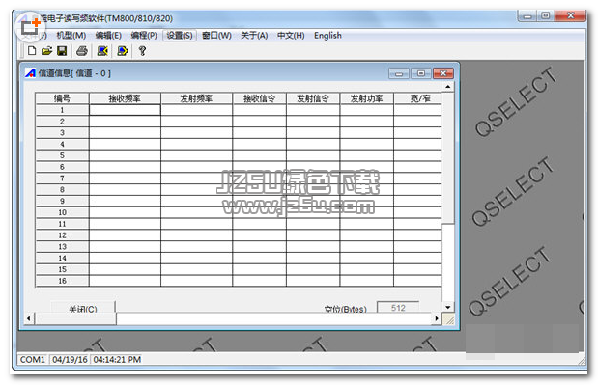Click the New file toolbar icon

tap(32, 50)
